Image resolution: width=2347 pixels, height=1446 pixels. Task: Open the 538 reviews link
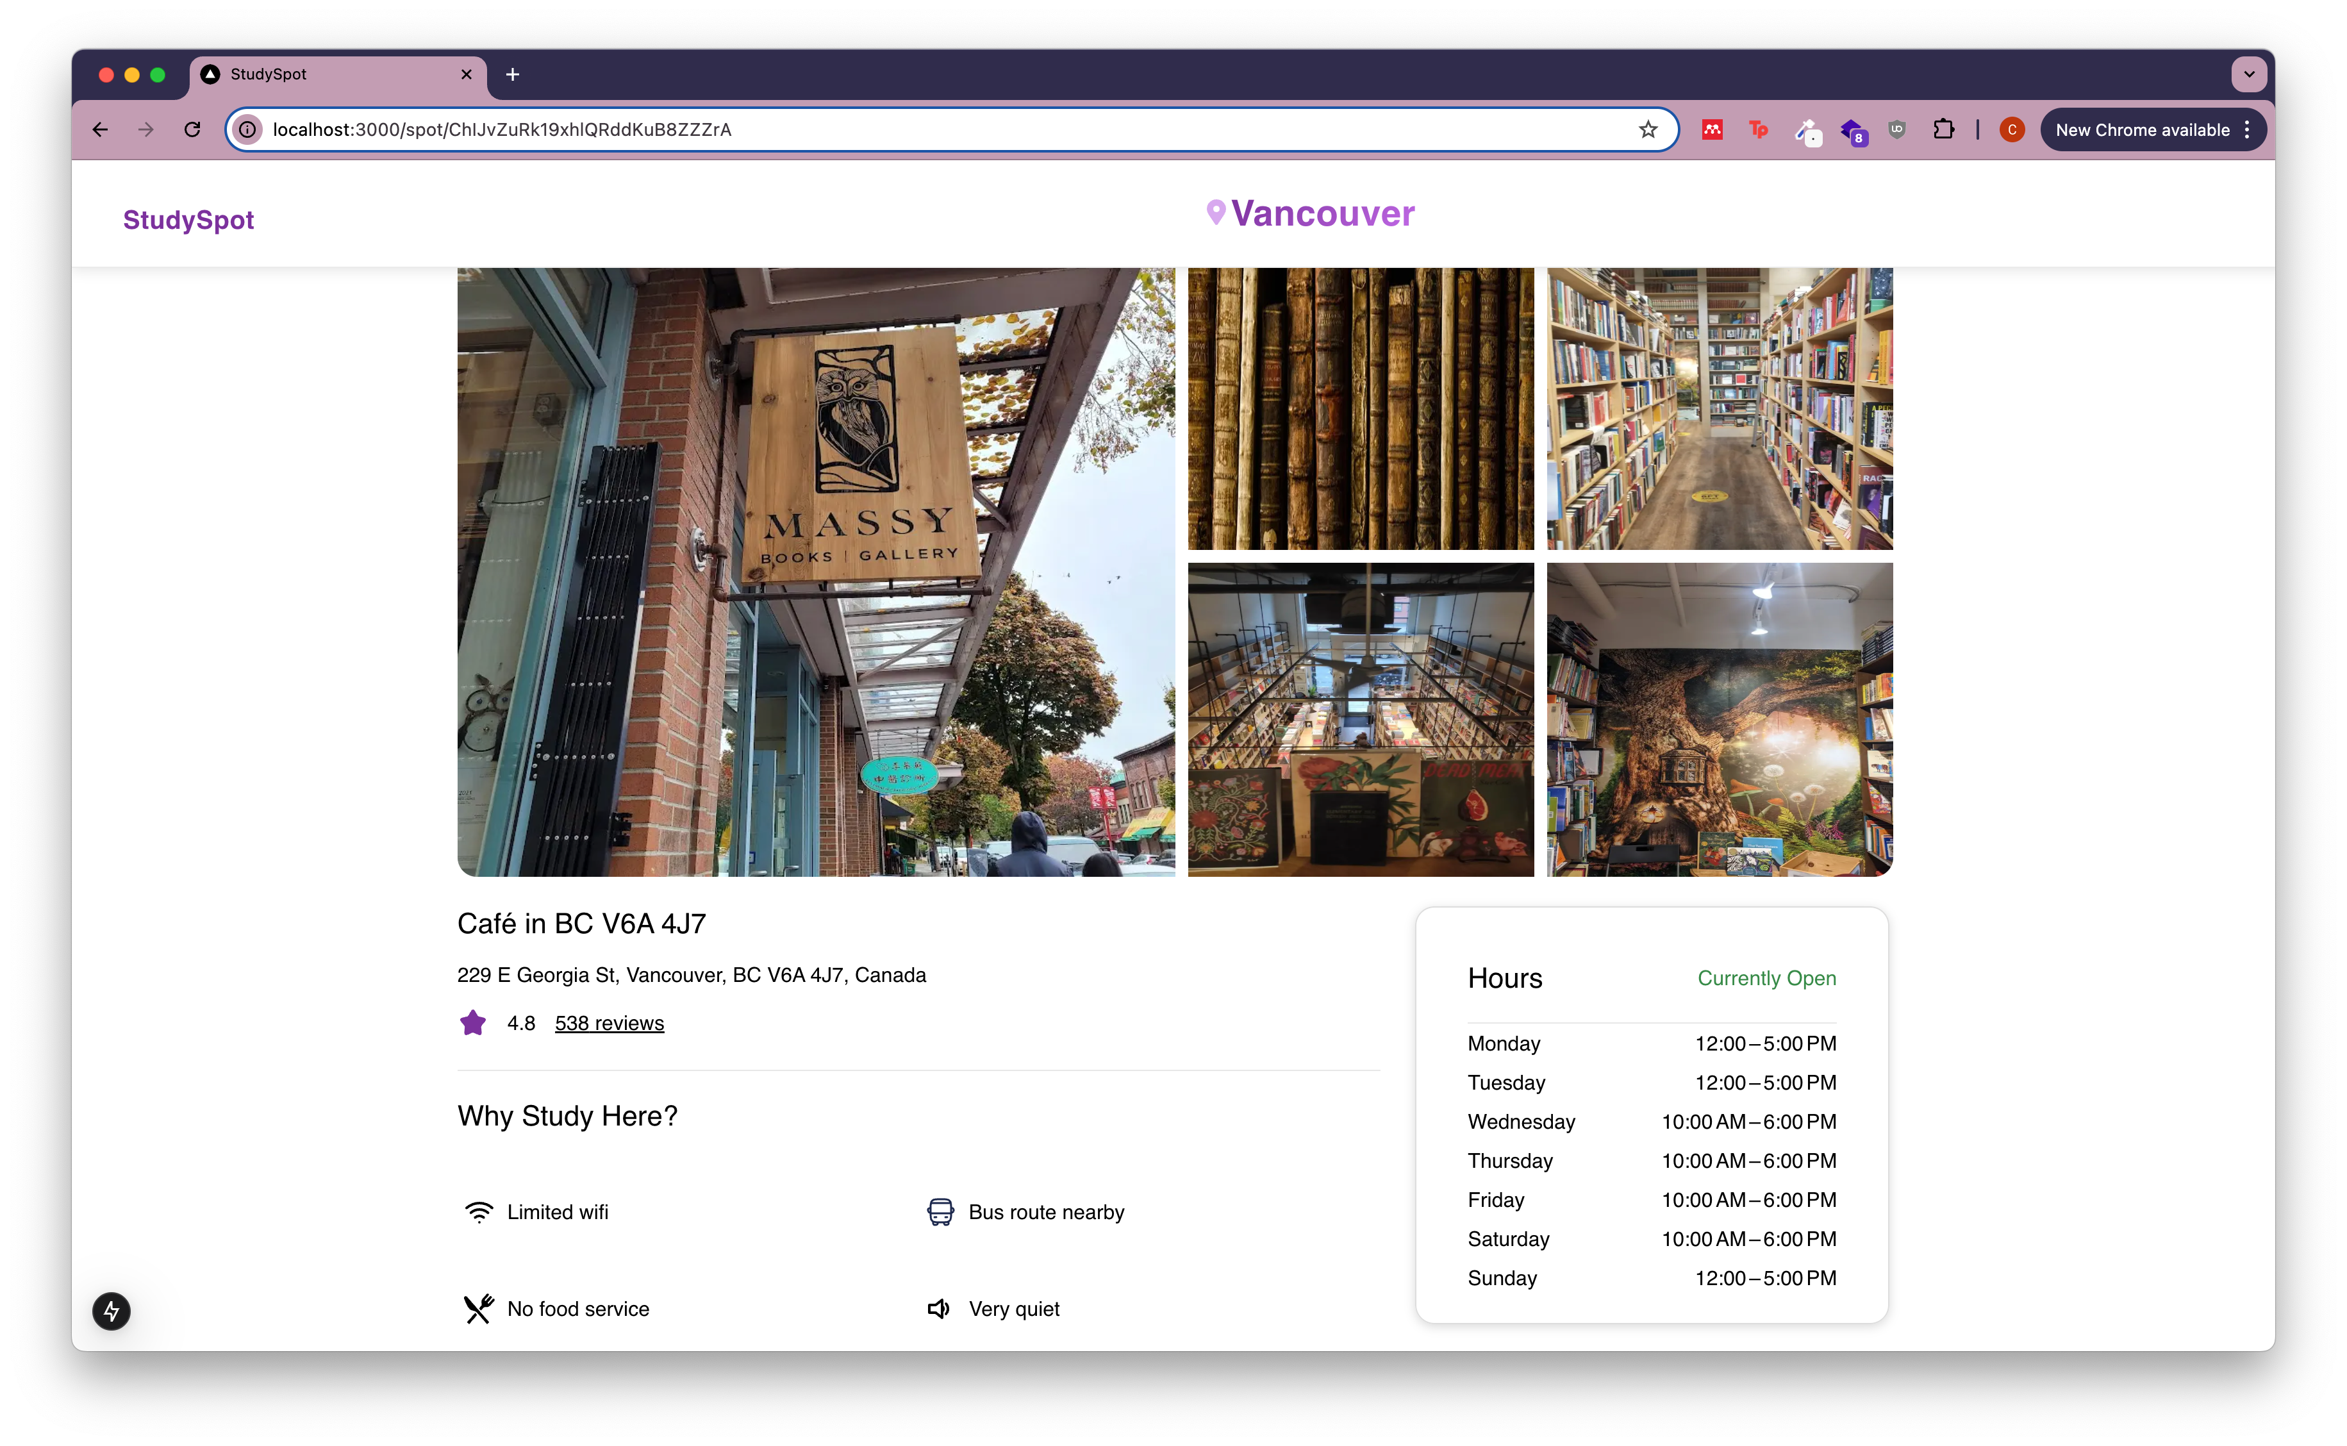pos(609,1022)
